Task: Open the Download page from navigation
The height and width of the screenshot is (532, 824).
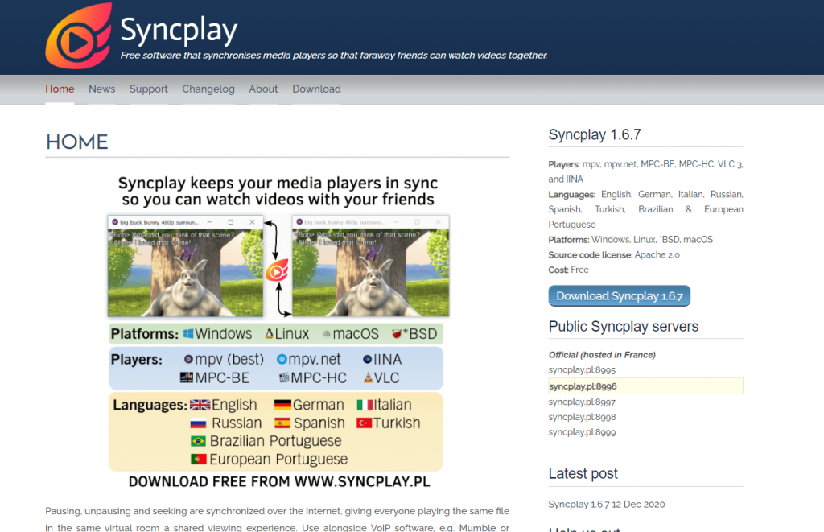Action: (x=316, y=89)
